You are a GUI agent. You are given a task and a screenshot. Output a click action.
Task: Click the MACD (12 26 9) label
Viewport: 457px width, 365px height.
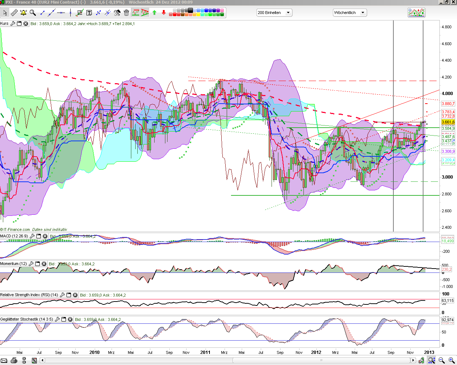[x=14, y=236]
